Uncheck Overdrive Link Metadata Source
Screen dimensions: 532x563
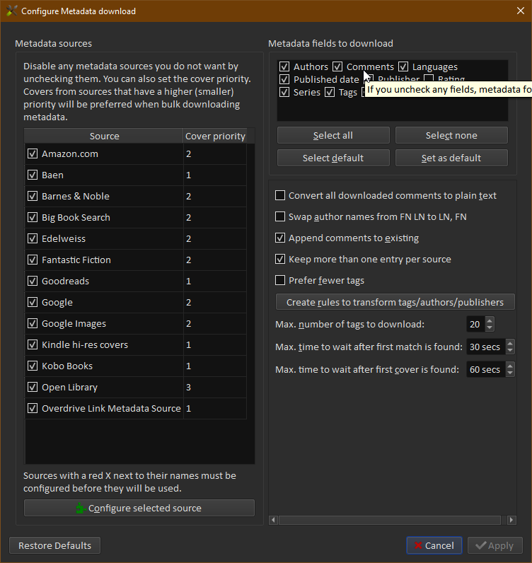coord(33,408)
